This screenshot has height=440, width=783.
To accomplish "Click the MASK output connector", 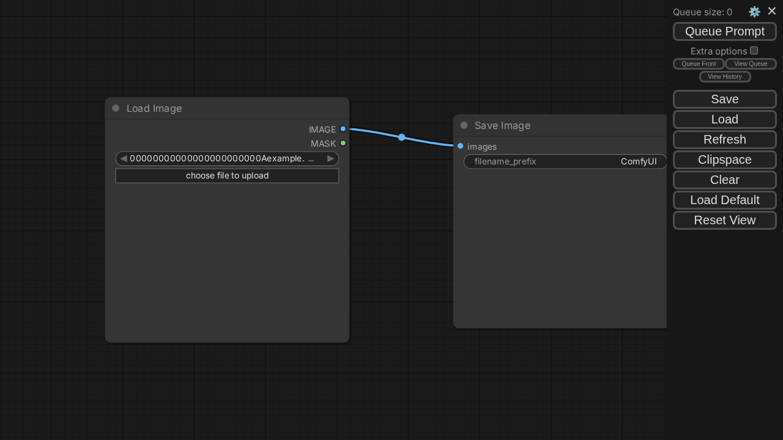I will click(343, 143).
